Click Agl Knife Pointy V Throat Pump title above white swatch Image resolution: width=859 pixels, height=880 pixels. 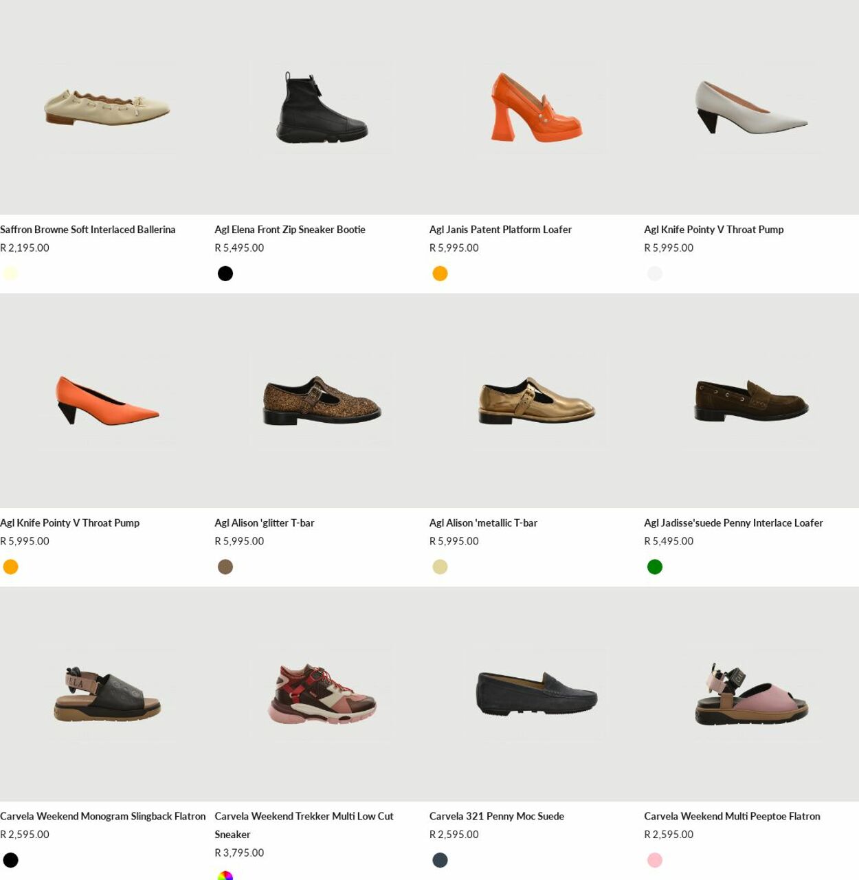[x=714, y=230]
